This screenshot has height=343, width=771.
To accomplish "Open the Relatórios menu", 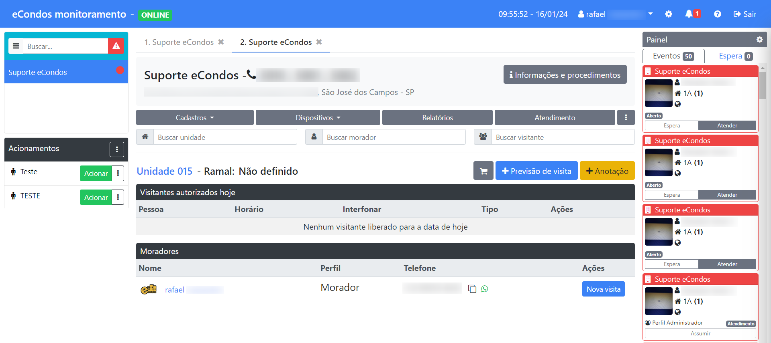I will point(437,117).
